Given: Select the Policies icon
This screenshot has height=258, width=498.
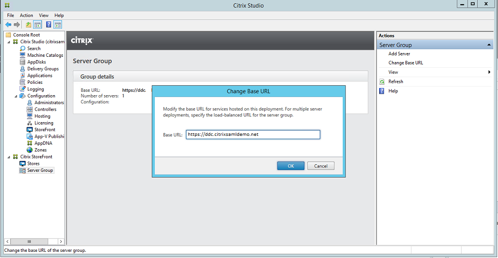Looking at the screenshot, I should coord(23,82).
